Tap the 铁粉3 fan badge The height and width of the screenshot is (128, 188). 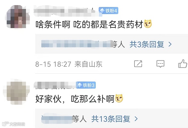click(x=86, y=85)
